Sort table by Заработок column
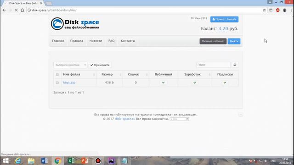This screenshot has width=294, height=165. (195, 74)
